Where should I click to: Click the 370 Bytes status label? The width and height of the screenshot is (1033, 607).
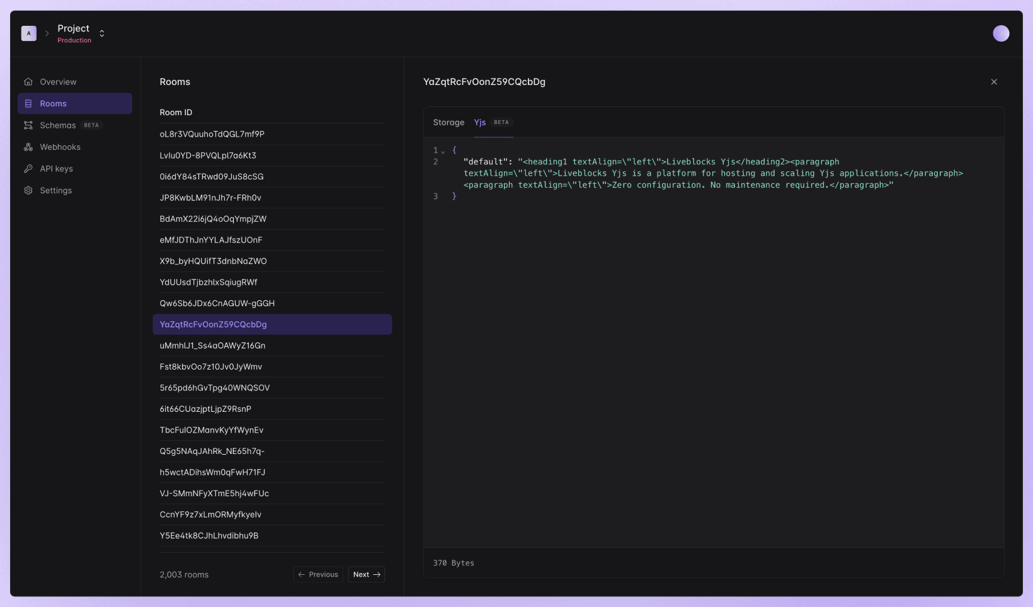click(453, 563)
